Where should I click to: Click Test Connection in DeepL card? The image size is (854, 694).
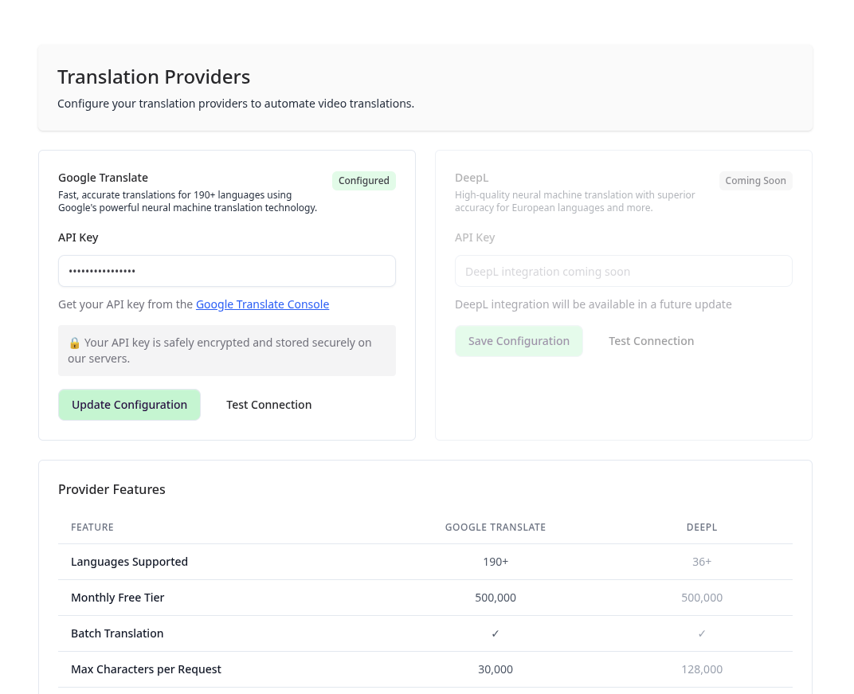[651, 341]
